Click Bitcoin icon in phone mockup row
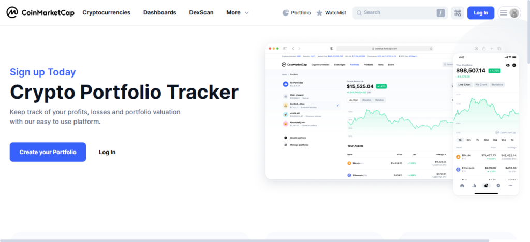Image resolution: width=530 pixels, height=242 pixels. (x=458, y=157)
